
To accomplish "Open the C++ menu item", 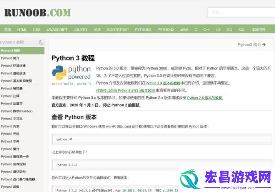I will [x=207, y=30].
